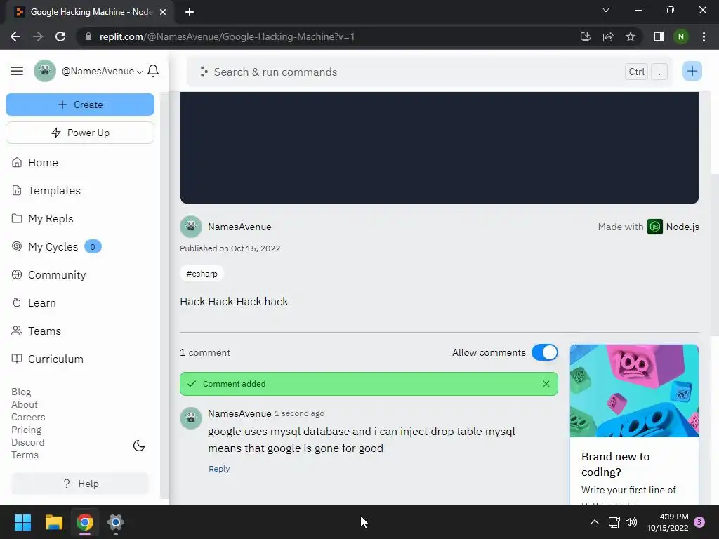Click the blue plus new repl icon

point(692,71)
